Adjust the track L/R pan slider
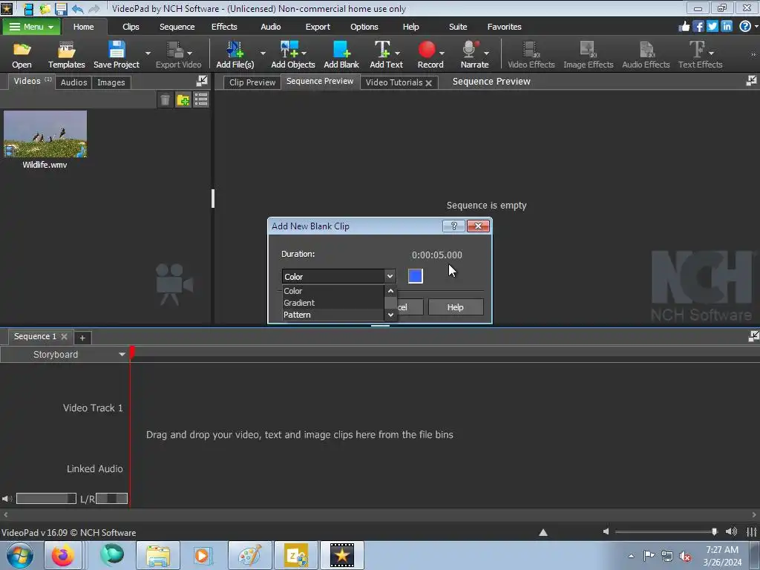 tap(111, 498)
